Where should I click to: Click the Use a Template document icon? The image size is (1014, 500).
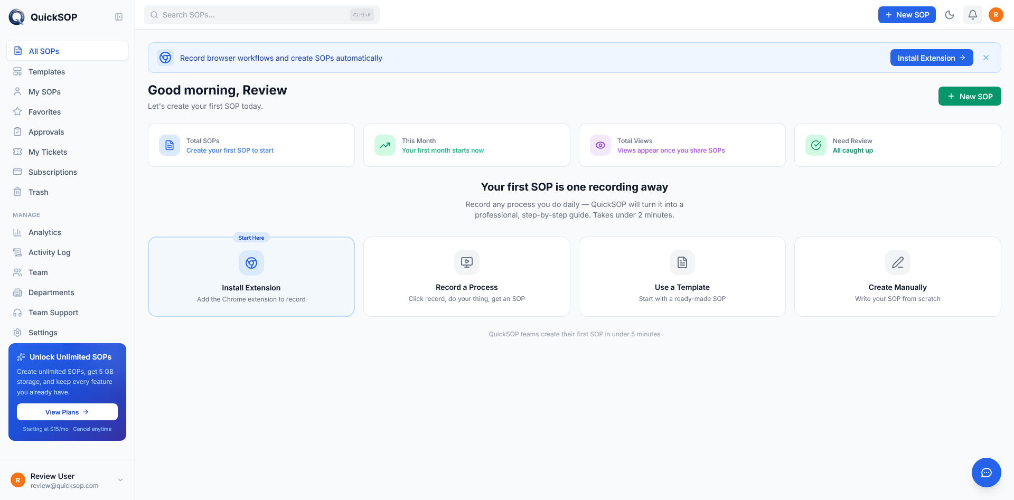click(682, 262)
